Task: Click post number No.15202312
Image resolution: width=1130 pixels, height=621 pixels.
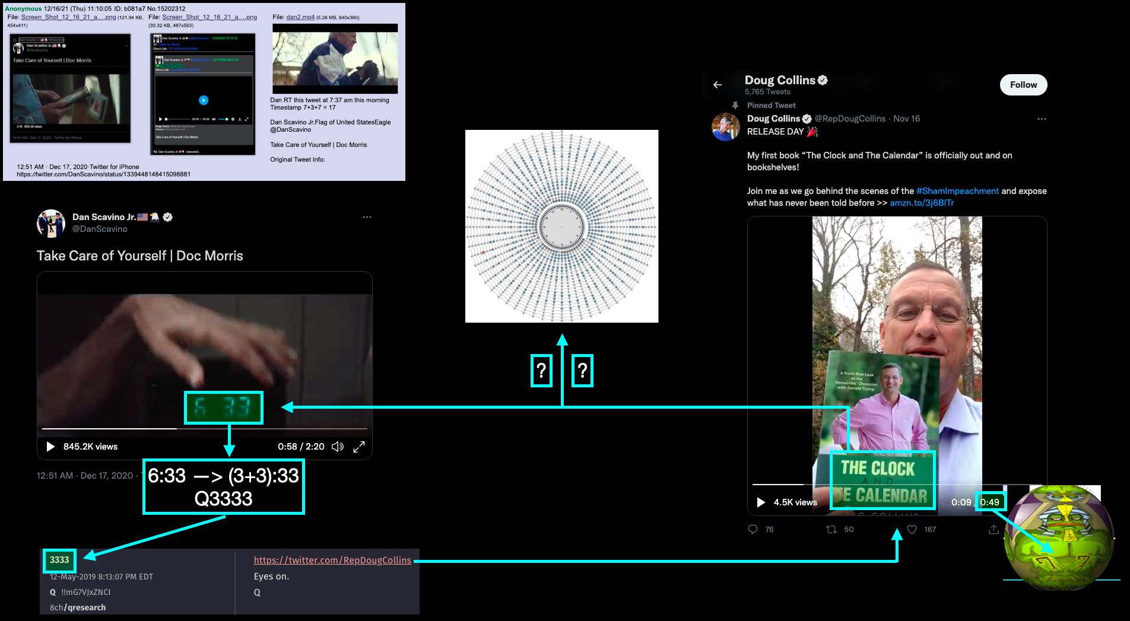Action: pyautogui.click(x=166, y=9)
